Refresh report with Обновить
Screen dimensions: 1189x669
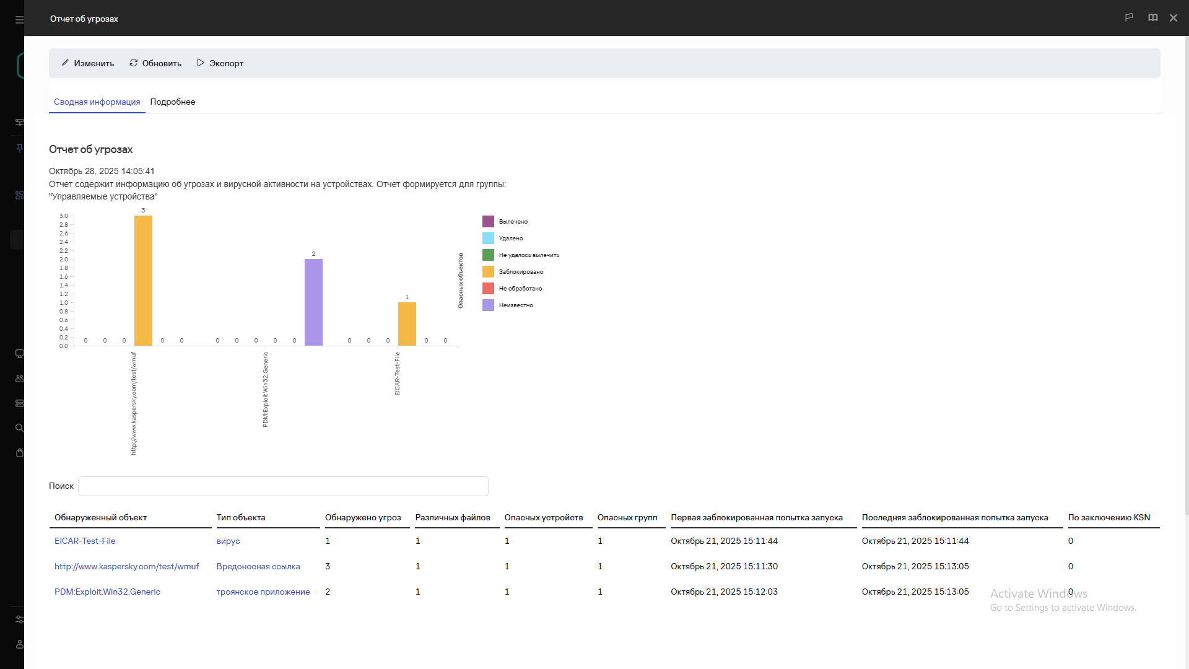pyautogui.click(x=155, y=63)
